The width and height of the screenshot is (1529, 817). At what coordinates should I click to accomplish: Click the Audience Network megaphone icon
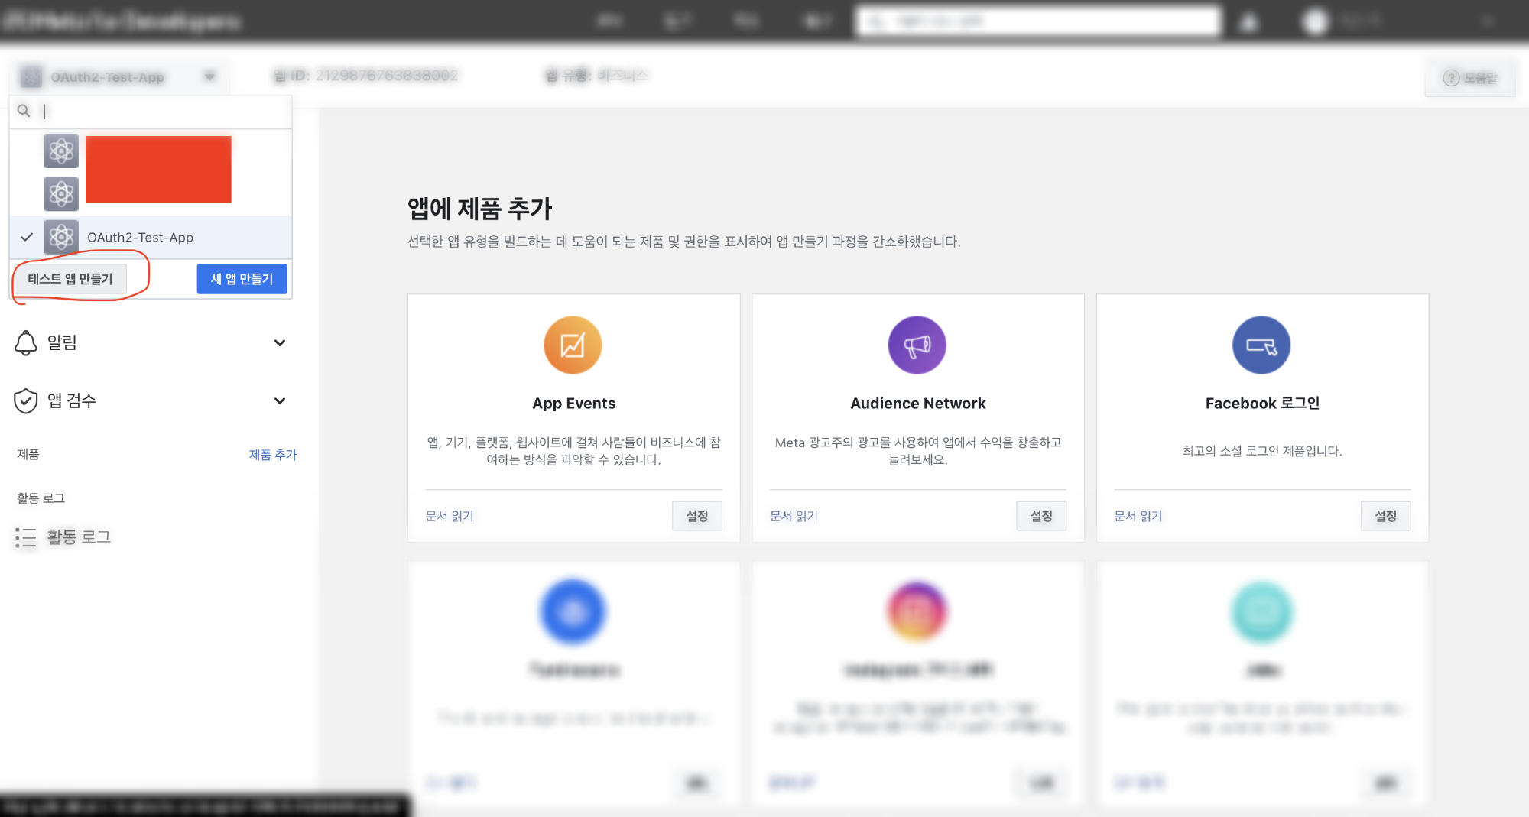click(x=917, y=345)
